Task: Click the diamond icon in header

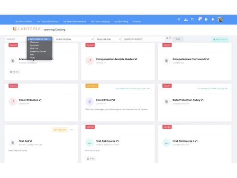Action: tap(213, 19)
